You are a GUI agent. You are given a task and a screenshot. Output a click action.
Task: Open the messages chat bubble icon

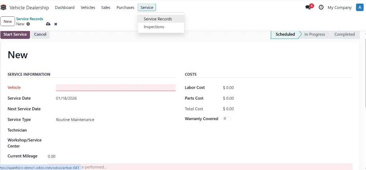point(308,7)
